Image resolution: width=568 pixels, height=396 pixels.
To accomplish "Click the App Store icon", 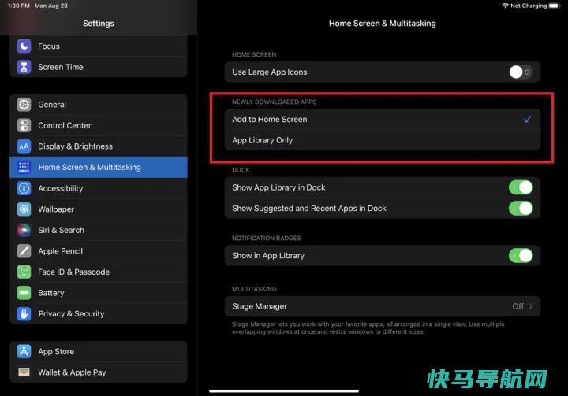I will click(24, 351).
